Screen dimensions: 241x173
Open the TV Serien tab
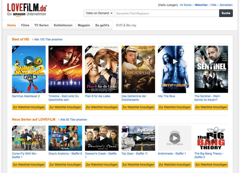(41, 25)
